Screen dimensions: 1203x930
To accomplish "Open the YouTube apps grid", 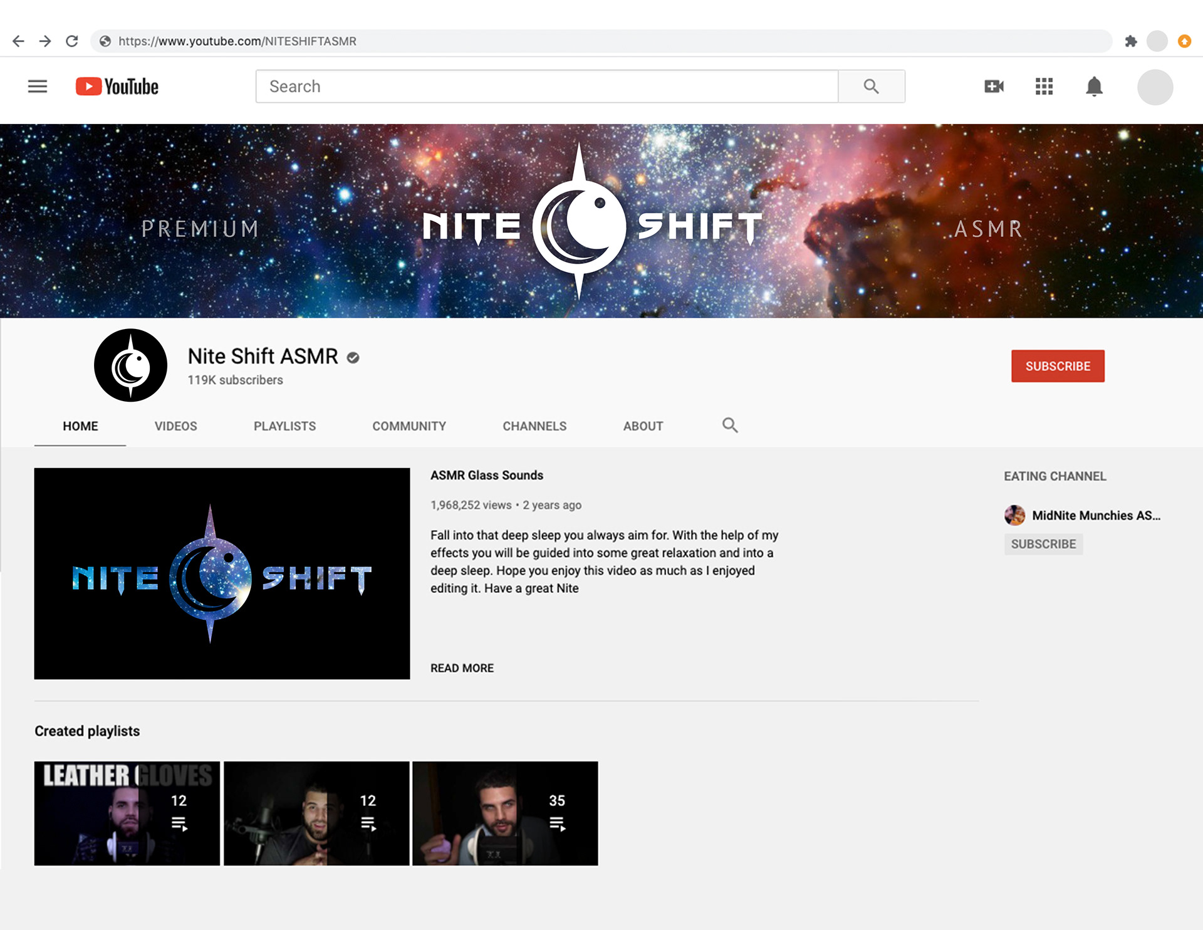I will (x=1044, y=86).
